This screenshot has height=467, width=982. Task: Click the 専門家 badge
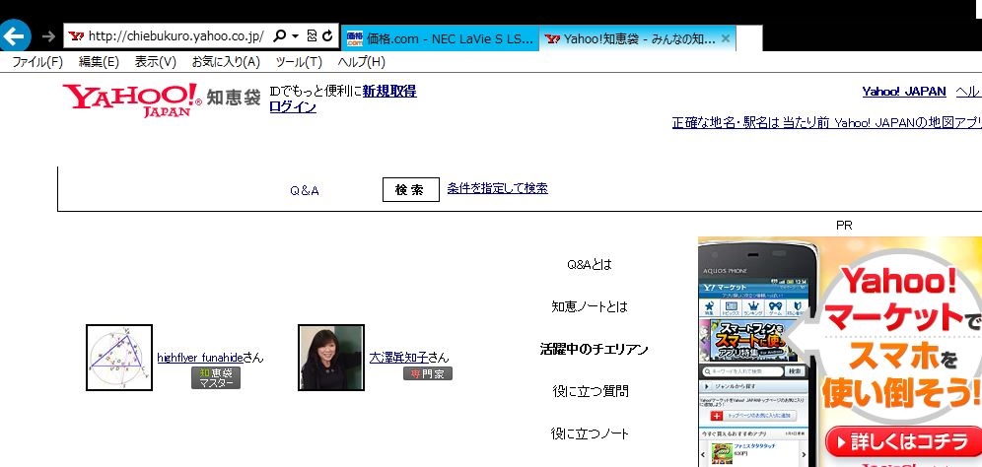[426, 374]
